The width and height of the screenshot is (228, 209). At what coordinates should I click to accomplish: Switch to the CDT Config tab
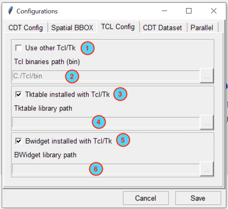tap(26, 28)
